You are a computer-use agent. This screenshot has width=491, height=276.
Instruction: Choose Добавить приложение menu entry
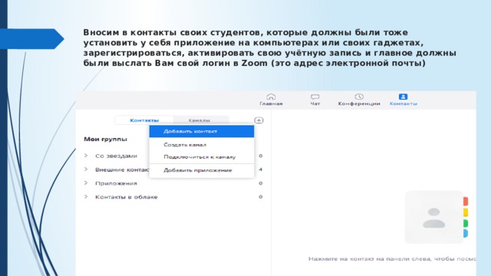tap(202, 170)
